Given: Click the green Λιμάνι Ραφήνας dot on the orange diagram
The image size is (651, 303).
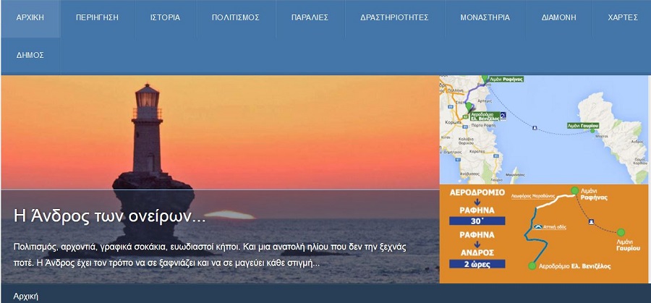Looking at the screenshot, I should [x=574, y=190].
